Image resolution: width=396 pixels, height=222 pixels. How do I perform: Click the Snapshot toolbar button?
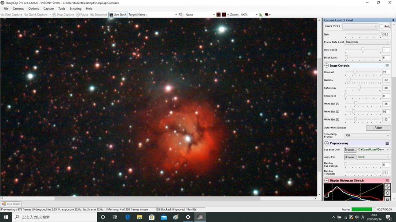(x=99, y=14)
